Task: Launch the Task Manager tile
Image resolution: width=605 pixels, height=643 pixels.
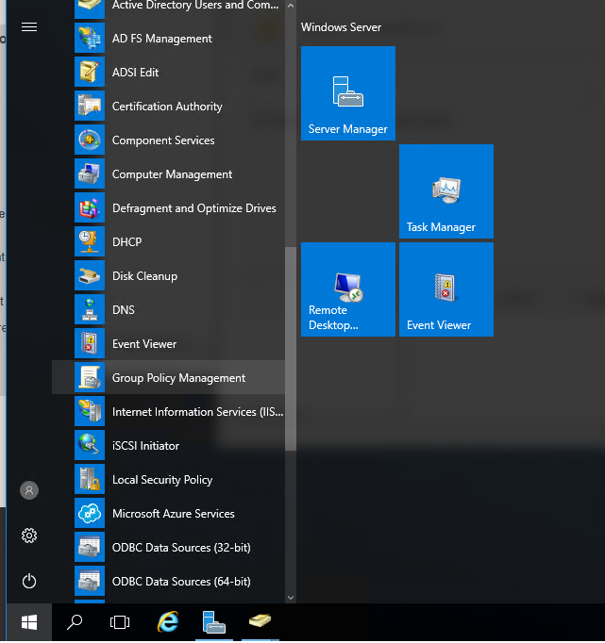Action: (x=446, y=191)
